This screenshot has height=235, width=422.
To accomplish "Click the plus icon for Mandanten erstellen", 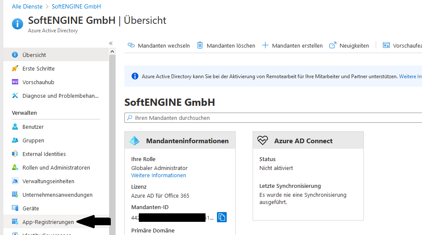I will 265,45.
